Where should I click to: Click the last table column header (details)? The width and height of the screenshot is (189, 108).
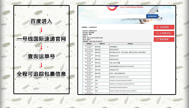click(x=130, y=44)
